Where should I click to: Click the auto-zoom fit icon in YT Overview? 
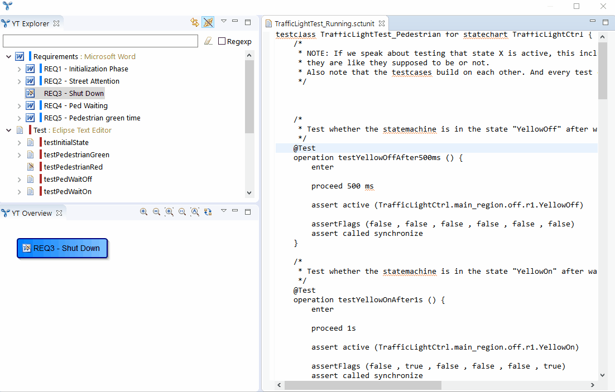pos(195,212)
